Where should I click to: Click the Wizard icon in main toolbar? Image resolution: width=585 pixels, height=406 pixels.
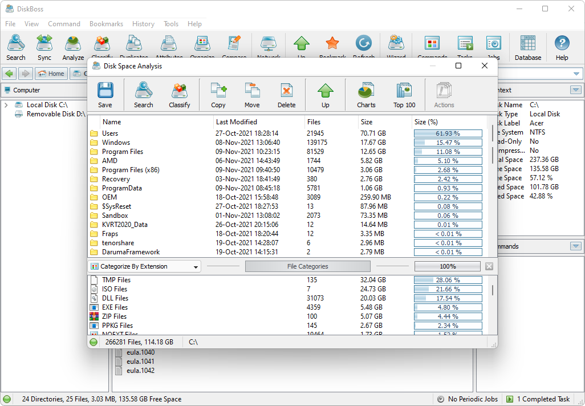396,44
